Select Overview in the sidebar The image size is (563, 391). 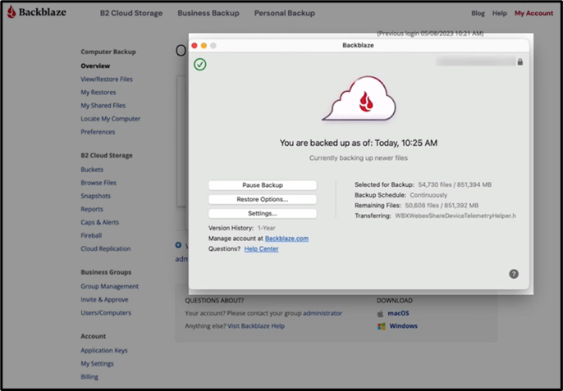(95, 66)
